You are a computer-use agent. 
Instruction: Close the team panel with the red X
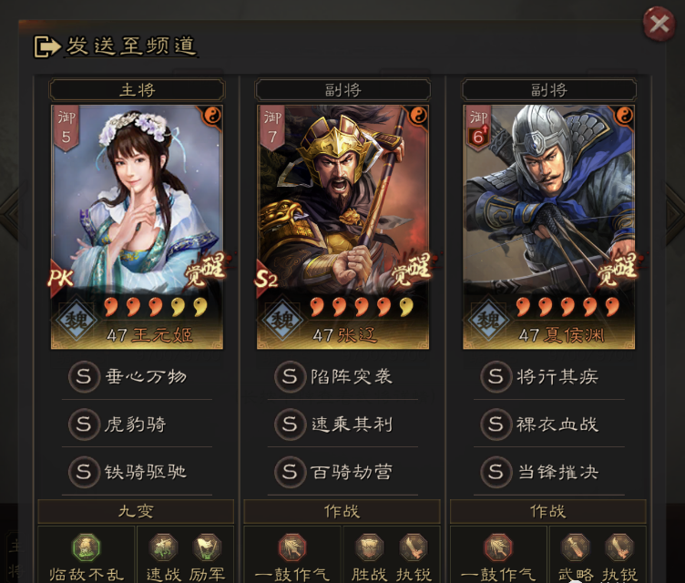click(659, 24)
